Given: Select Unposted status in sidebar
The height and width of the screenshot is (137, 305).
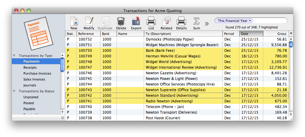Looking at the screenshot, I should tap(36, 97).
